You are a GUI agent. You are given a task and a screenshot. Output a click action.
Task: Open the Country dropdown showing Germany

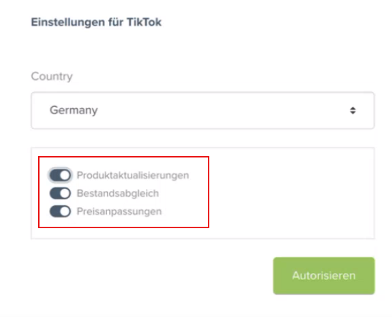(202, 110)
